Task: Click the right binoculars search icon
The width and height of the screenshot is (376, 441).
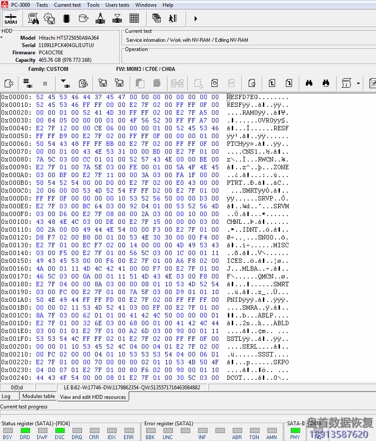Action: 326,83
